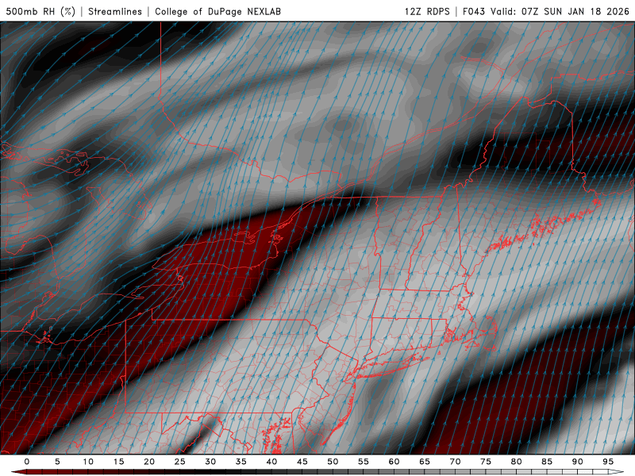Image resolution: width=635 pixels, height=476 pixels.
Task: Click the "500mb RH (%)" title text
Action: (x=40, y=12)
